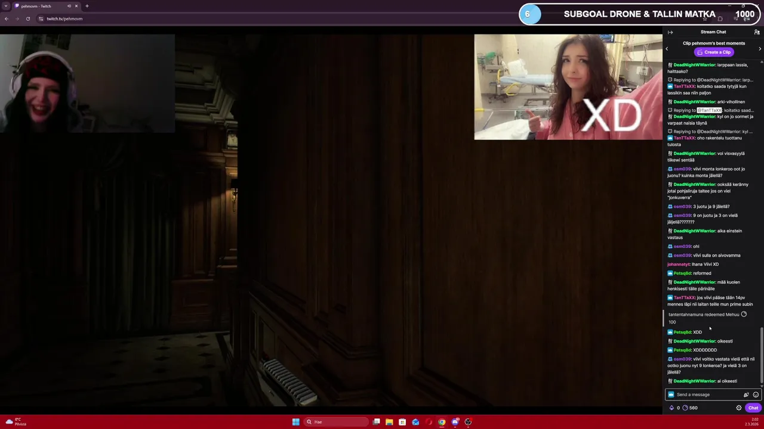The image size is (764, 429).
Task: Go back in browser history
Action: tap(7, 18)
